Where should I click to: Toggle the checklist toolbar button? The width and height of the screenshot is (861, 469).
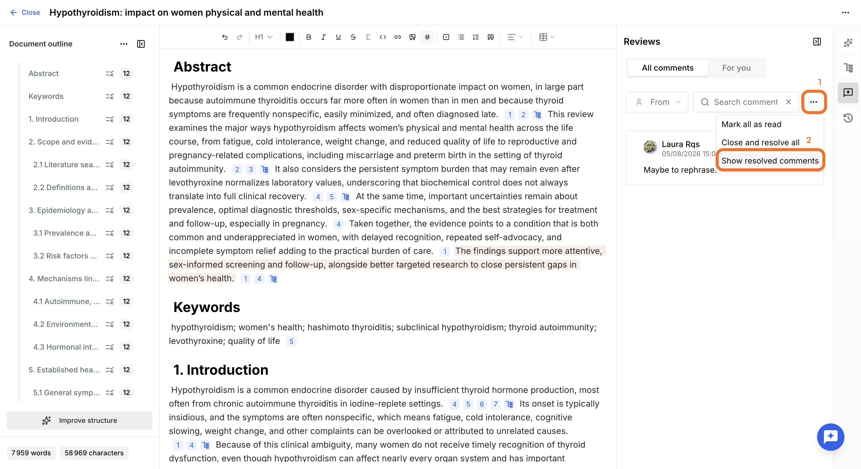click(x=446, y=37)
